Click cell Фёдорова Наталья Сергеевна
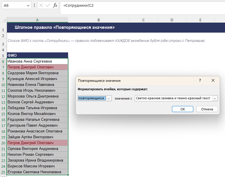Viewport: 225px width, 177px height. [37, 119]
